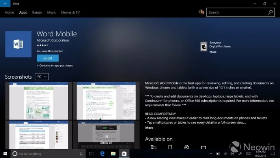This screenshot has height=158, width=280.
Task: Click the Store search input field
Action: point(237,12)
